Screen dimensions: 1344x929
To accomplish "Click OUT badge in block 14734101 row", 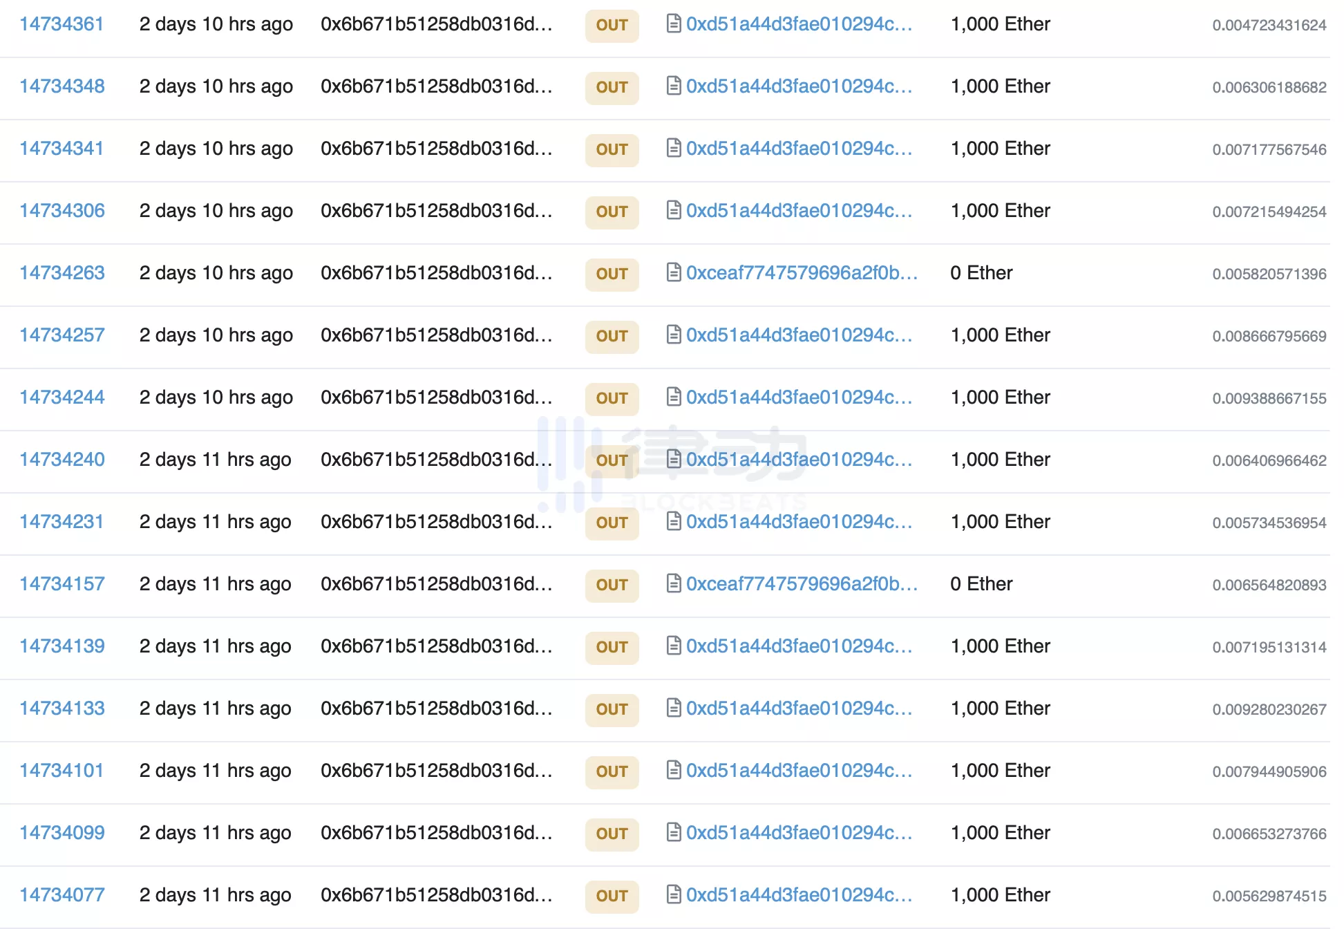I will tap(612, 771).
